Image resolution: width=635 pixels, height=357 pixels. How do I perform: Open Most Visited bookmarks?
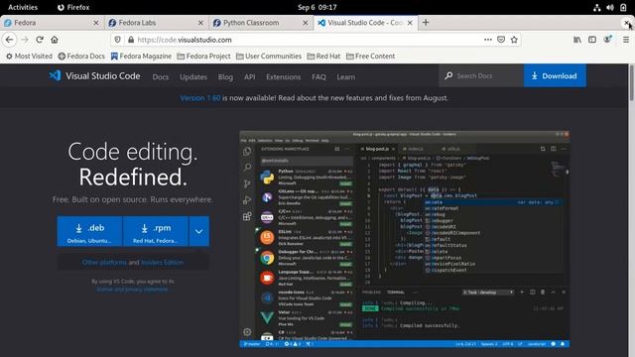tap(29, 57)
